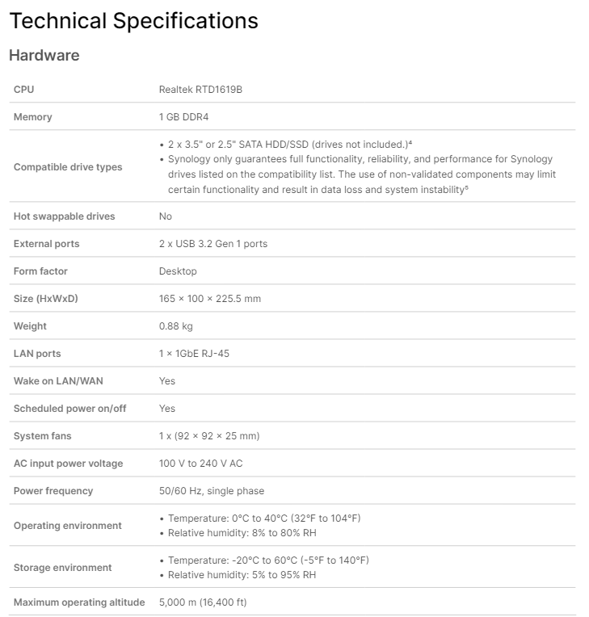Image resolution: width=589 pixels, height=617 pixels.
Task: Select the System fans fan size value
Action: point(209,436)
